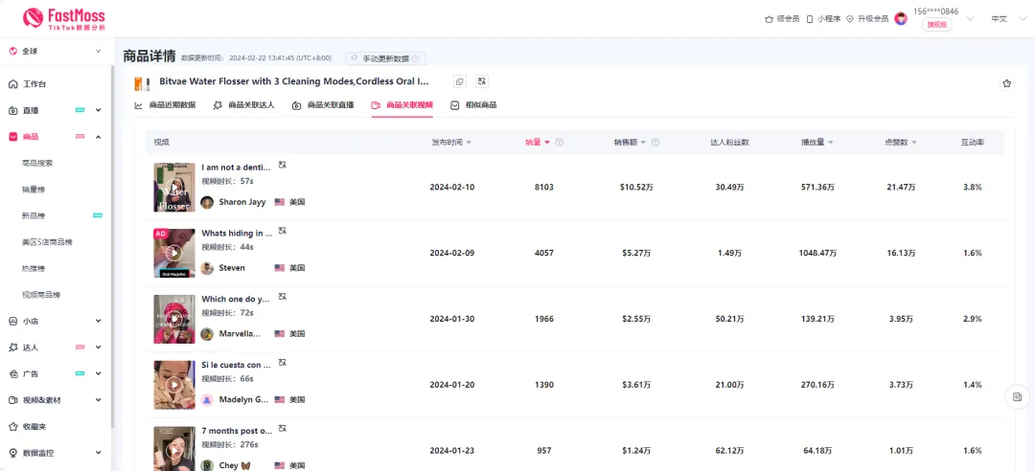Switch to the 商品关联达人 tab
Screen dimensions: 1035x471
point(243,105)
